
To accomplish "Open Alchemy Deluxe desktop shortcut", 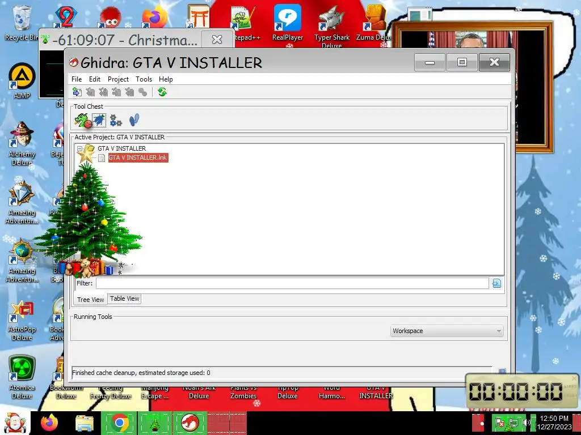I will click(x=22, y=144).
